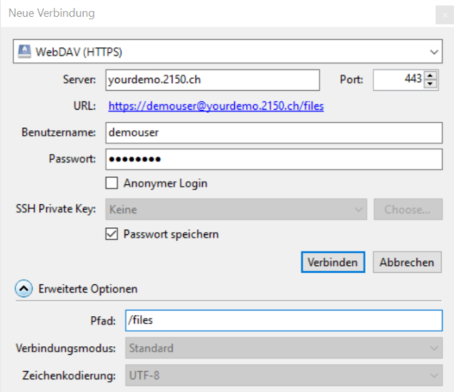The image size is (454, 392).
Task: Enable the Anonymer Login checkbox
Action: click(111, 184)
